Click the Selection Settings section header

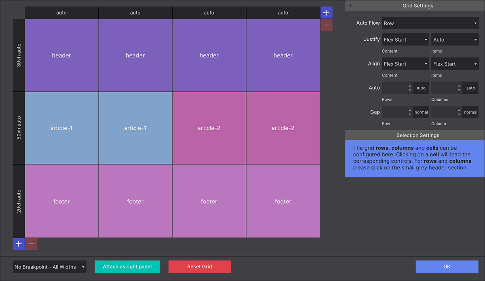point(418,135)
